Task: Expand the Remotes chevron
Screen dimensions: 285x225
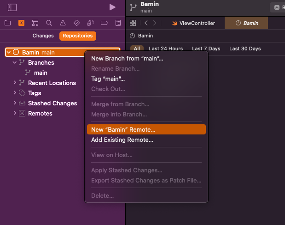Action: pos(15,113)
